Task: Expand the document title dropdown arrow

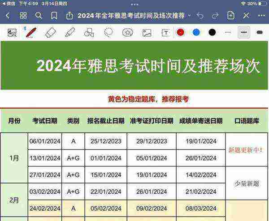Action: pyautogui.click(x=189, y=16)
